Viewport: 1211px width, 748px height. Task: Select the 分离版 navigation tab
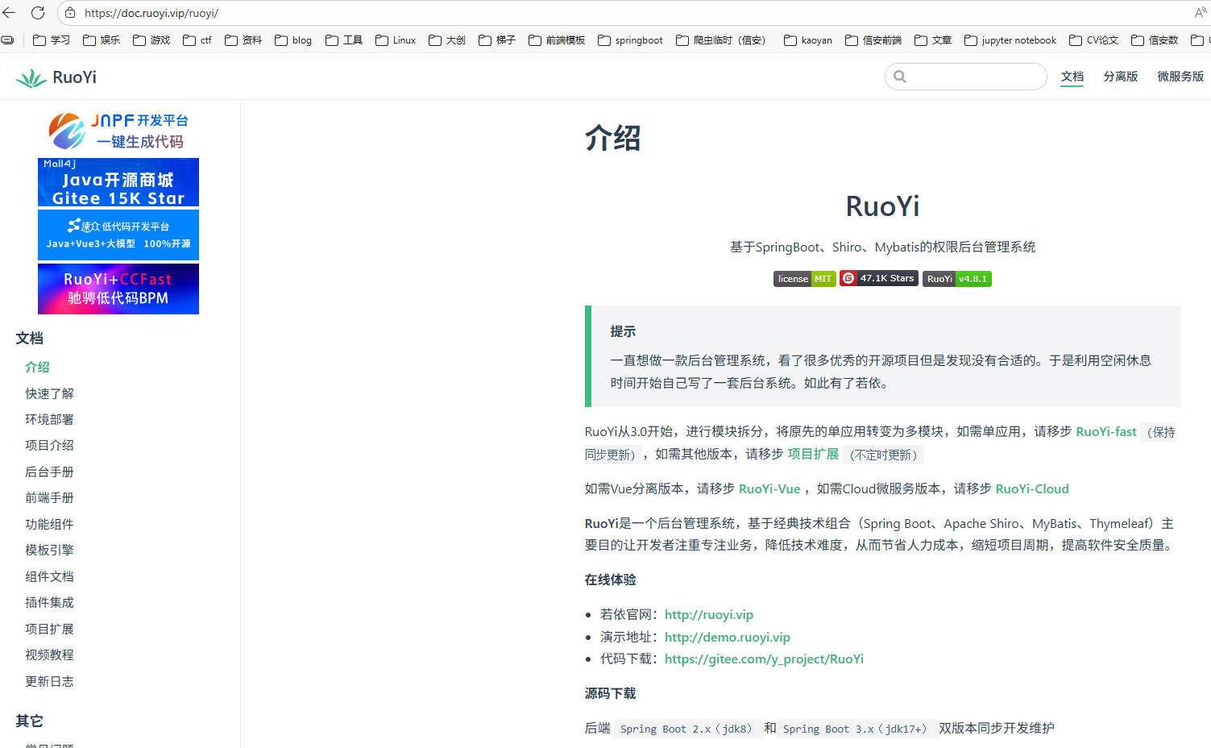1121,77
